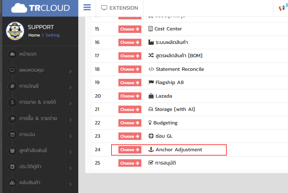Screen dimensions: 288x193
Task: Click the BOM shuffle arrows icon
Action: click(x=151, y=55)
